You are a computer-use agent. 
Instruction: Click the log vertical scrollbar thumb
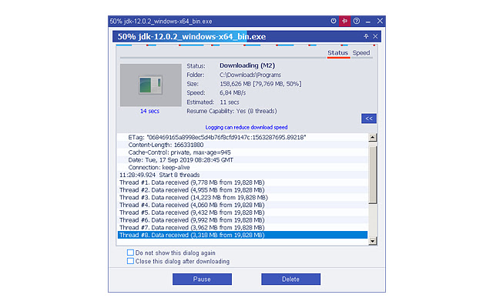point(373,175)
